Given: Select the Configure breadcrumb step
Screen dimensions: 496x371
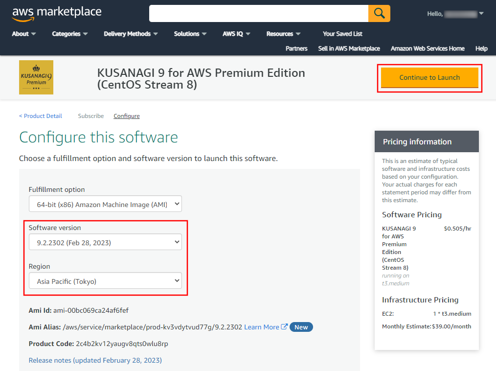Looking at the screenshot, I should 127,116.
